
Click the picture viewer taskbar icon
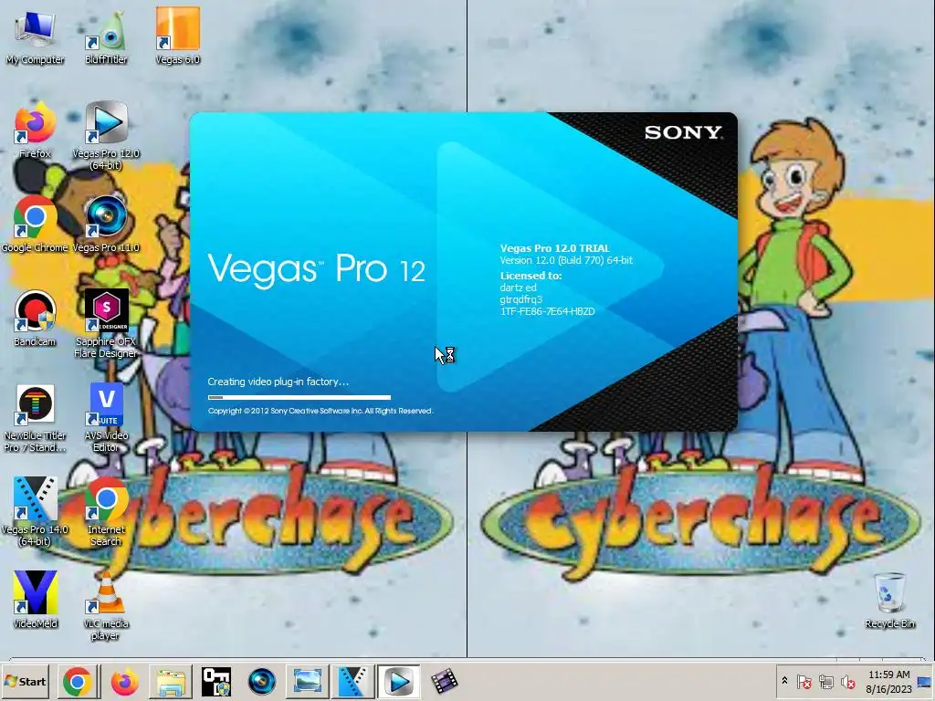click(x=308, y=682)
